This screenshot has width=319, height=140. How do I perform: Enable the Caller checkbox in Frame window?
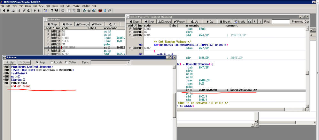click(66, 62)
